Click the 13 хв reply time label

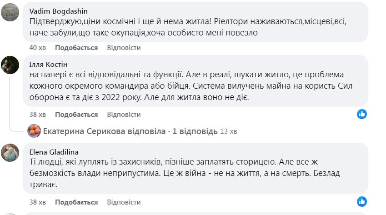[229, 132]
